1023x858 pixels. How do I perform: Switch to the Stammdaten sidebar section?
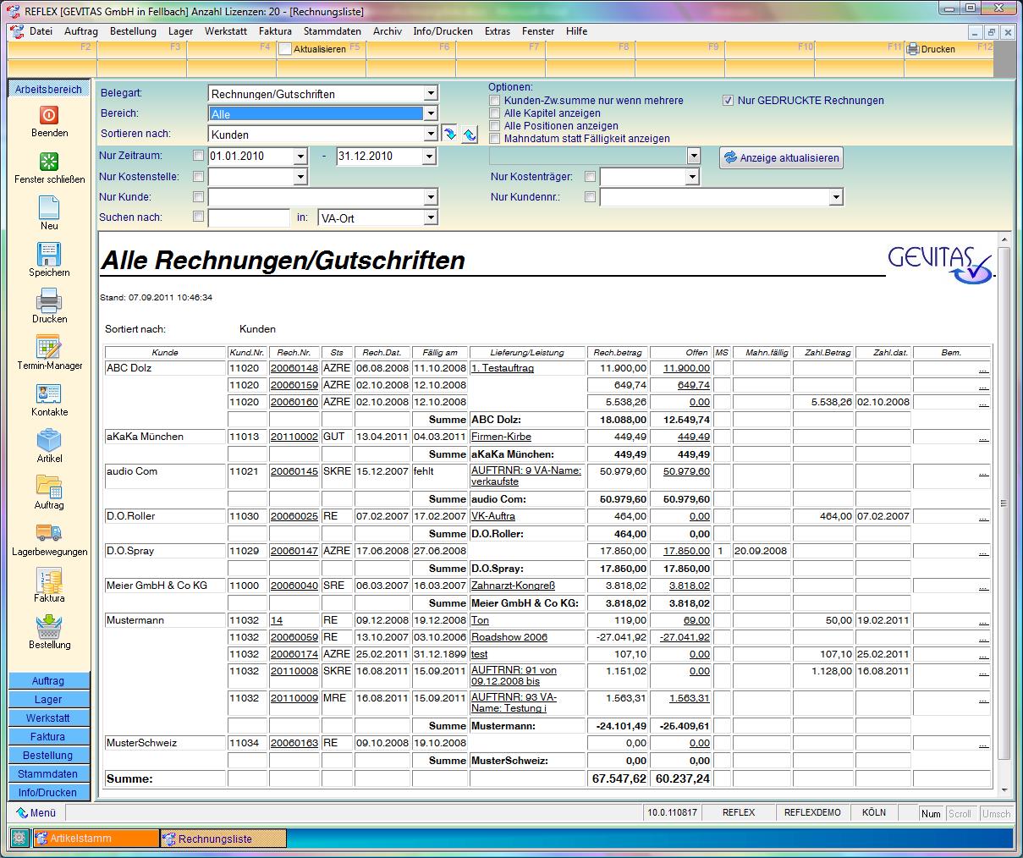(48, 774)
